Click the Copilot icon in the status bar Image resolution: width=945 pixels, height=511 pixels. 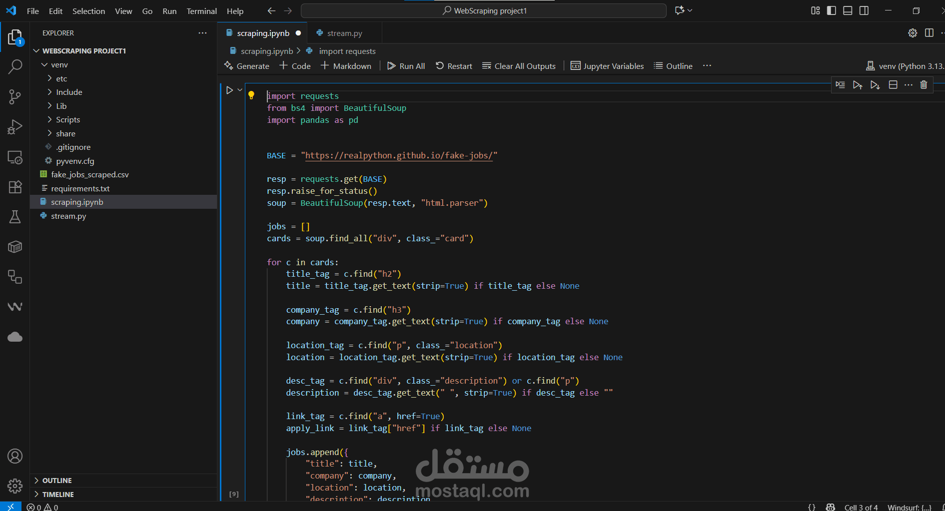tap(830, 507)
